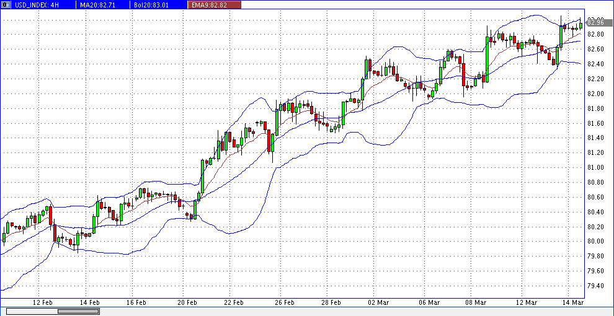
Task: Click the 12 Feb date label
Action: (42, 303)
